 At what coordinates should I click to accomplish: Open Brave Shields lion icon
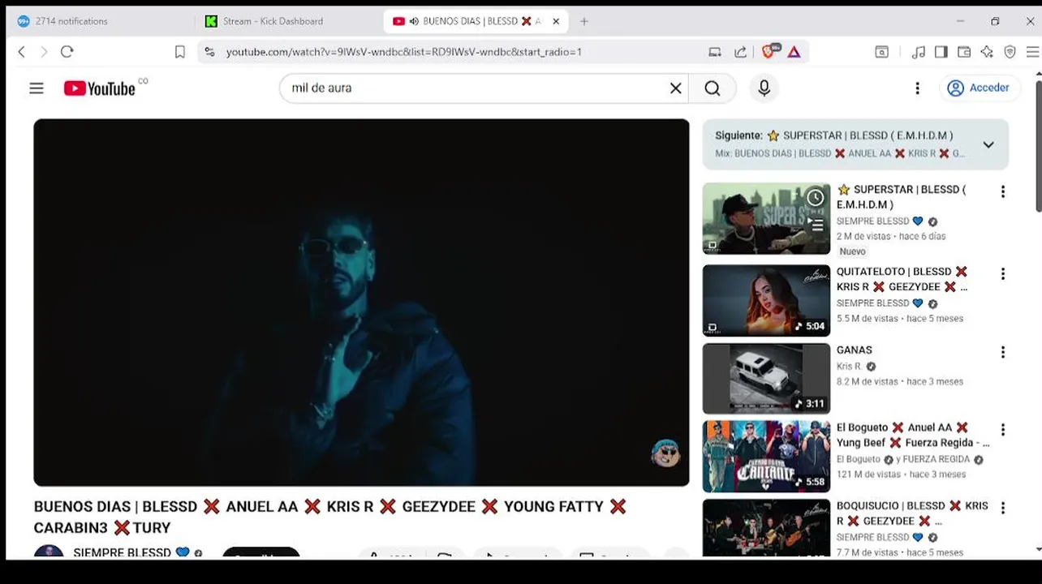pyautogui.click(x=769, y=52)
